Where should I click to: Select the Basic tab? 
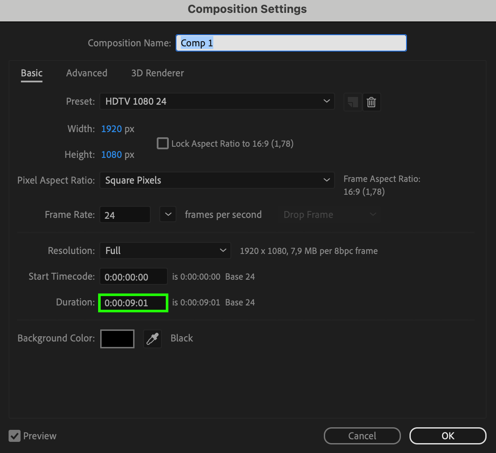32,73
